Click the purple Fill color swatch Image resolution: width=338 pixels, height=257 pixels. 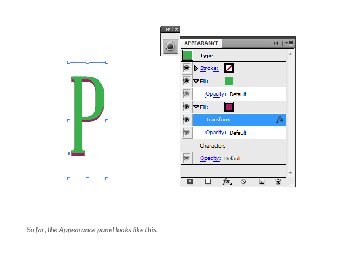[229, 107]
